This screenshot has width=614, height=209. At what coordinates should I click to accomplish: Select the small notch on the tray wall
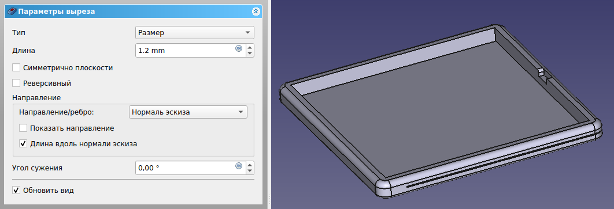[x=542, y=76]
